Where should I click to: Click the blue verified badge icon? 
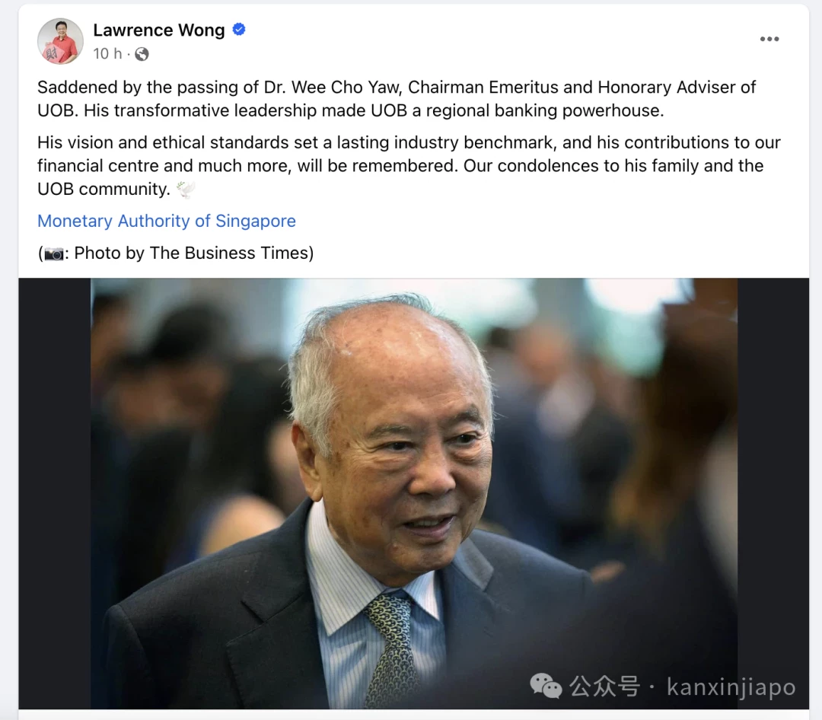(239, 30)
